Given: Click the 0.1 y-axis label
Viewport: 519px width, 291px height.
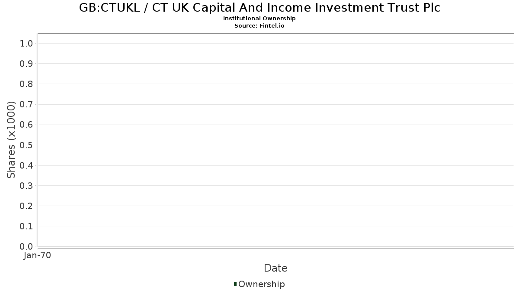Looking at the screenshot, I should click(26, 226).
